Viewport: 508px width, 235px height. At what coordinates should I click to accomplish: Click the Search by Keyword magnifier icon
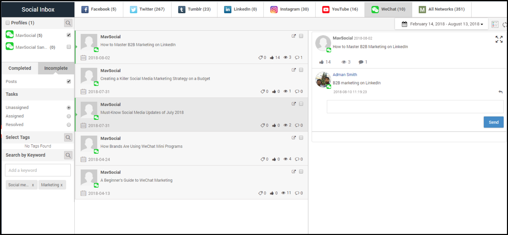pyautogui.click(x=68, y=155)
